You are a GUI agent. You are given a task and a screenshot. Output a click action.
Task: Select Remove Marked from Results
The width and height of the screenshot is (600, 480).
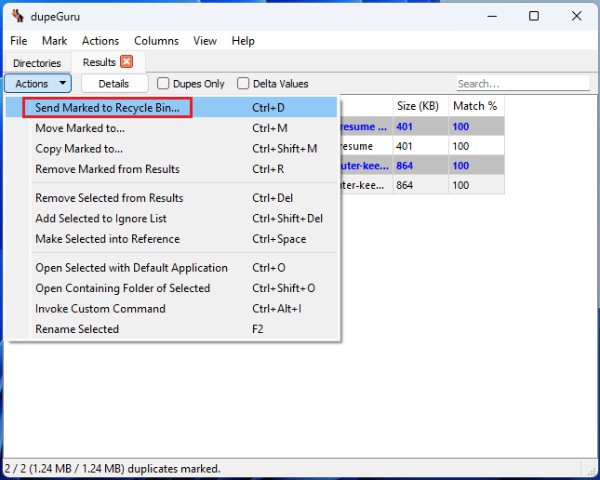(171, 168)
